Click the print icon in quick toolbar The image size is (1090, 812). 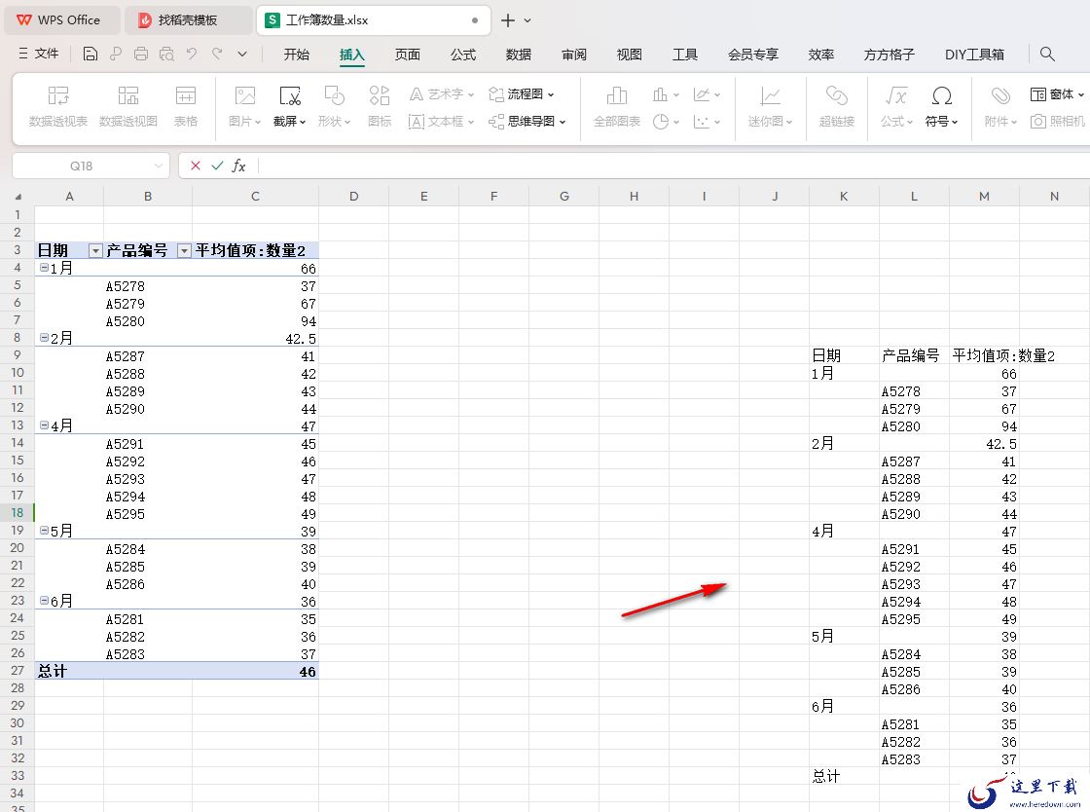point(141,54)
